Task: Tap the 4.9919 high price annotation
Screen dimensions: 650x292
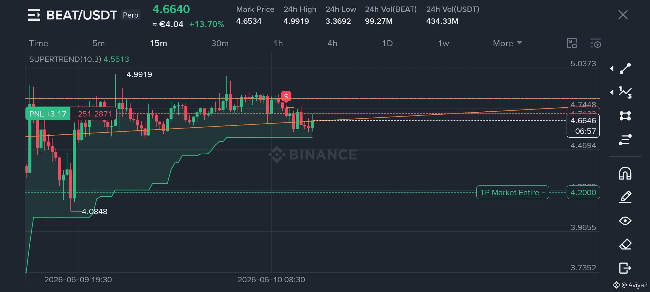Action: 139,74
